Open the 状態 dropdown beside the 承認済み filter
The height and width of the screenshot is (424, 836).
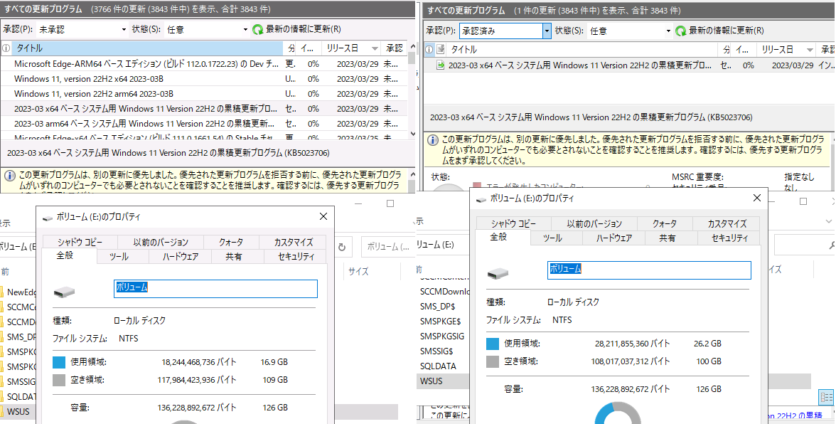pos(630,31)
